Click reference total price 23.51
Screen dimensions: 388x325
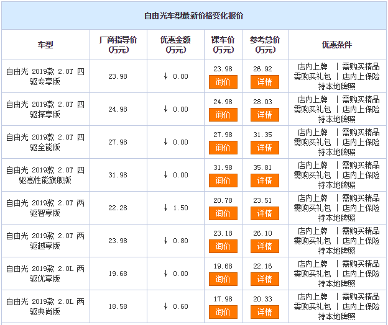[x=262, y=200]
